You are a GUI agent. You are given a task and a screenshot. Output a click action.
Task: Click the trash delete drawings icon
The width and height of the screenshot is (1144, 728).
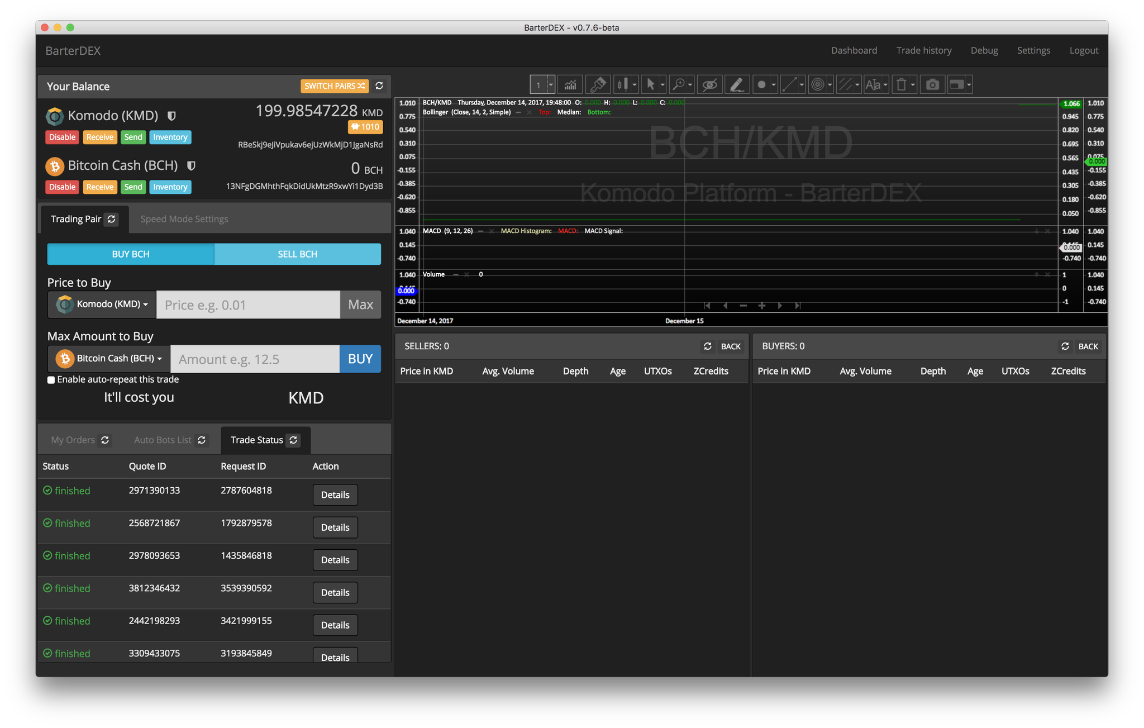pos(901,85)
